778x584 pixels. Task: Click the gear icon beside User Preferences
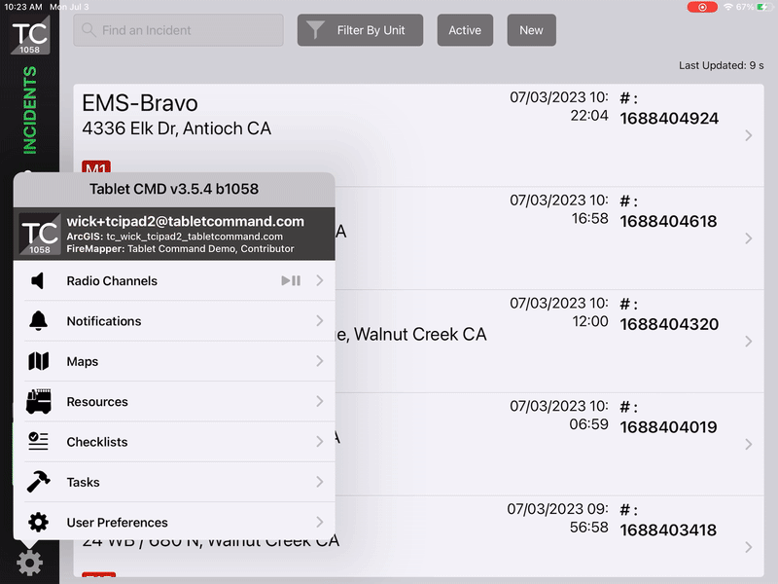[38, 523]
